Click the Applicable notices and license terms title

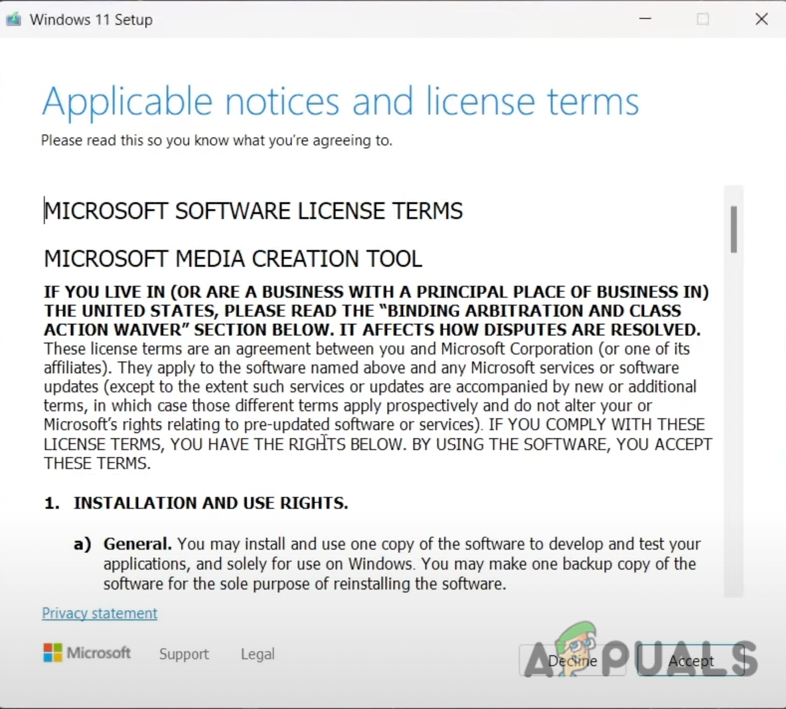[341, 101]
